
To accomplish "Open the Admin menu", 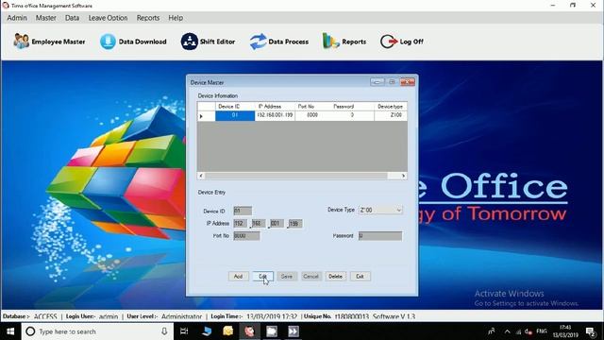I will tap(17, 18).
